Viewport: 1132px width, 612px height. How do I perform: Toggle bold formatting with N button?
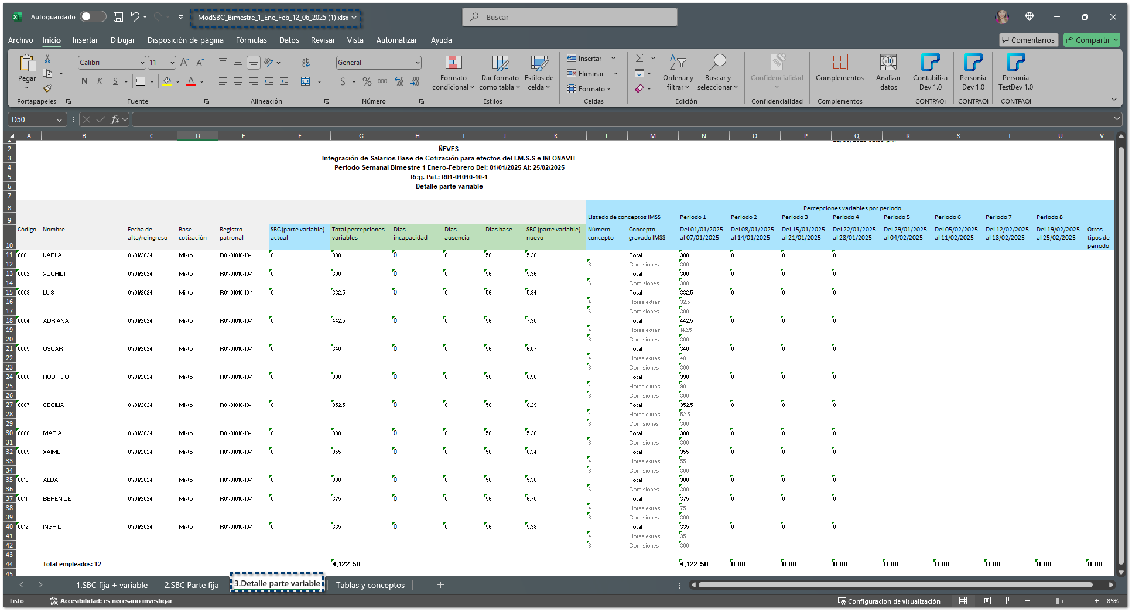click(85, 81)
